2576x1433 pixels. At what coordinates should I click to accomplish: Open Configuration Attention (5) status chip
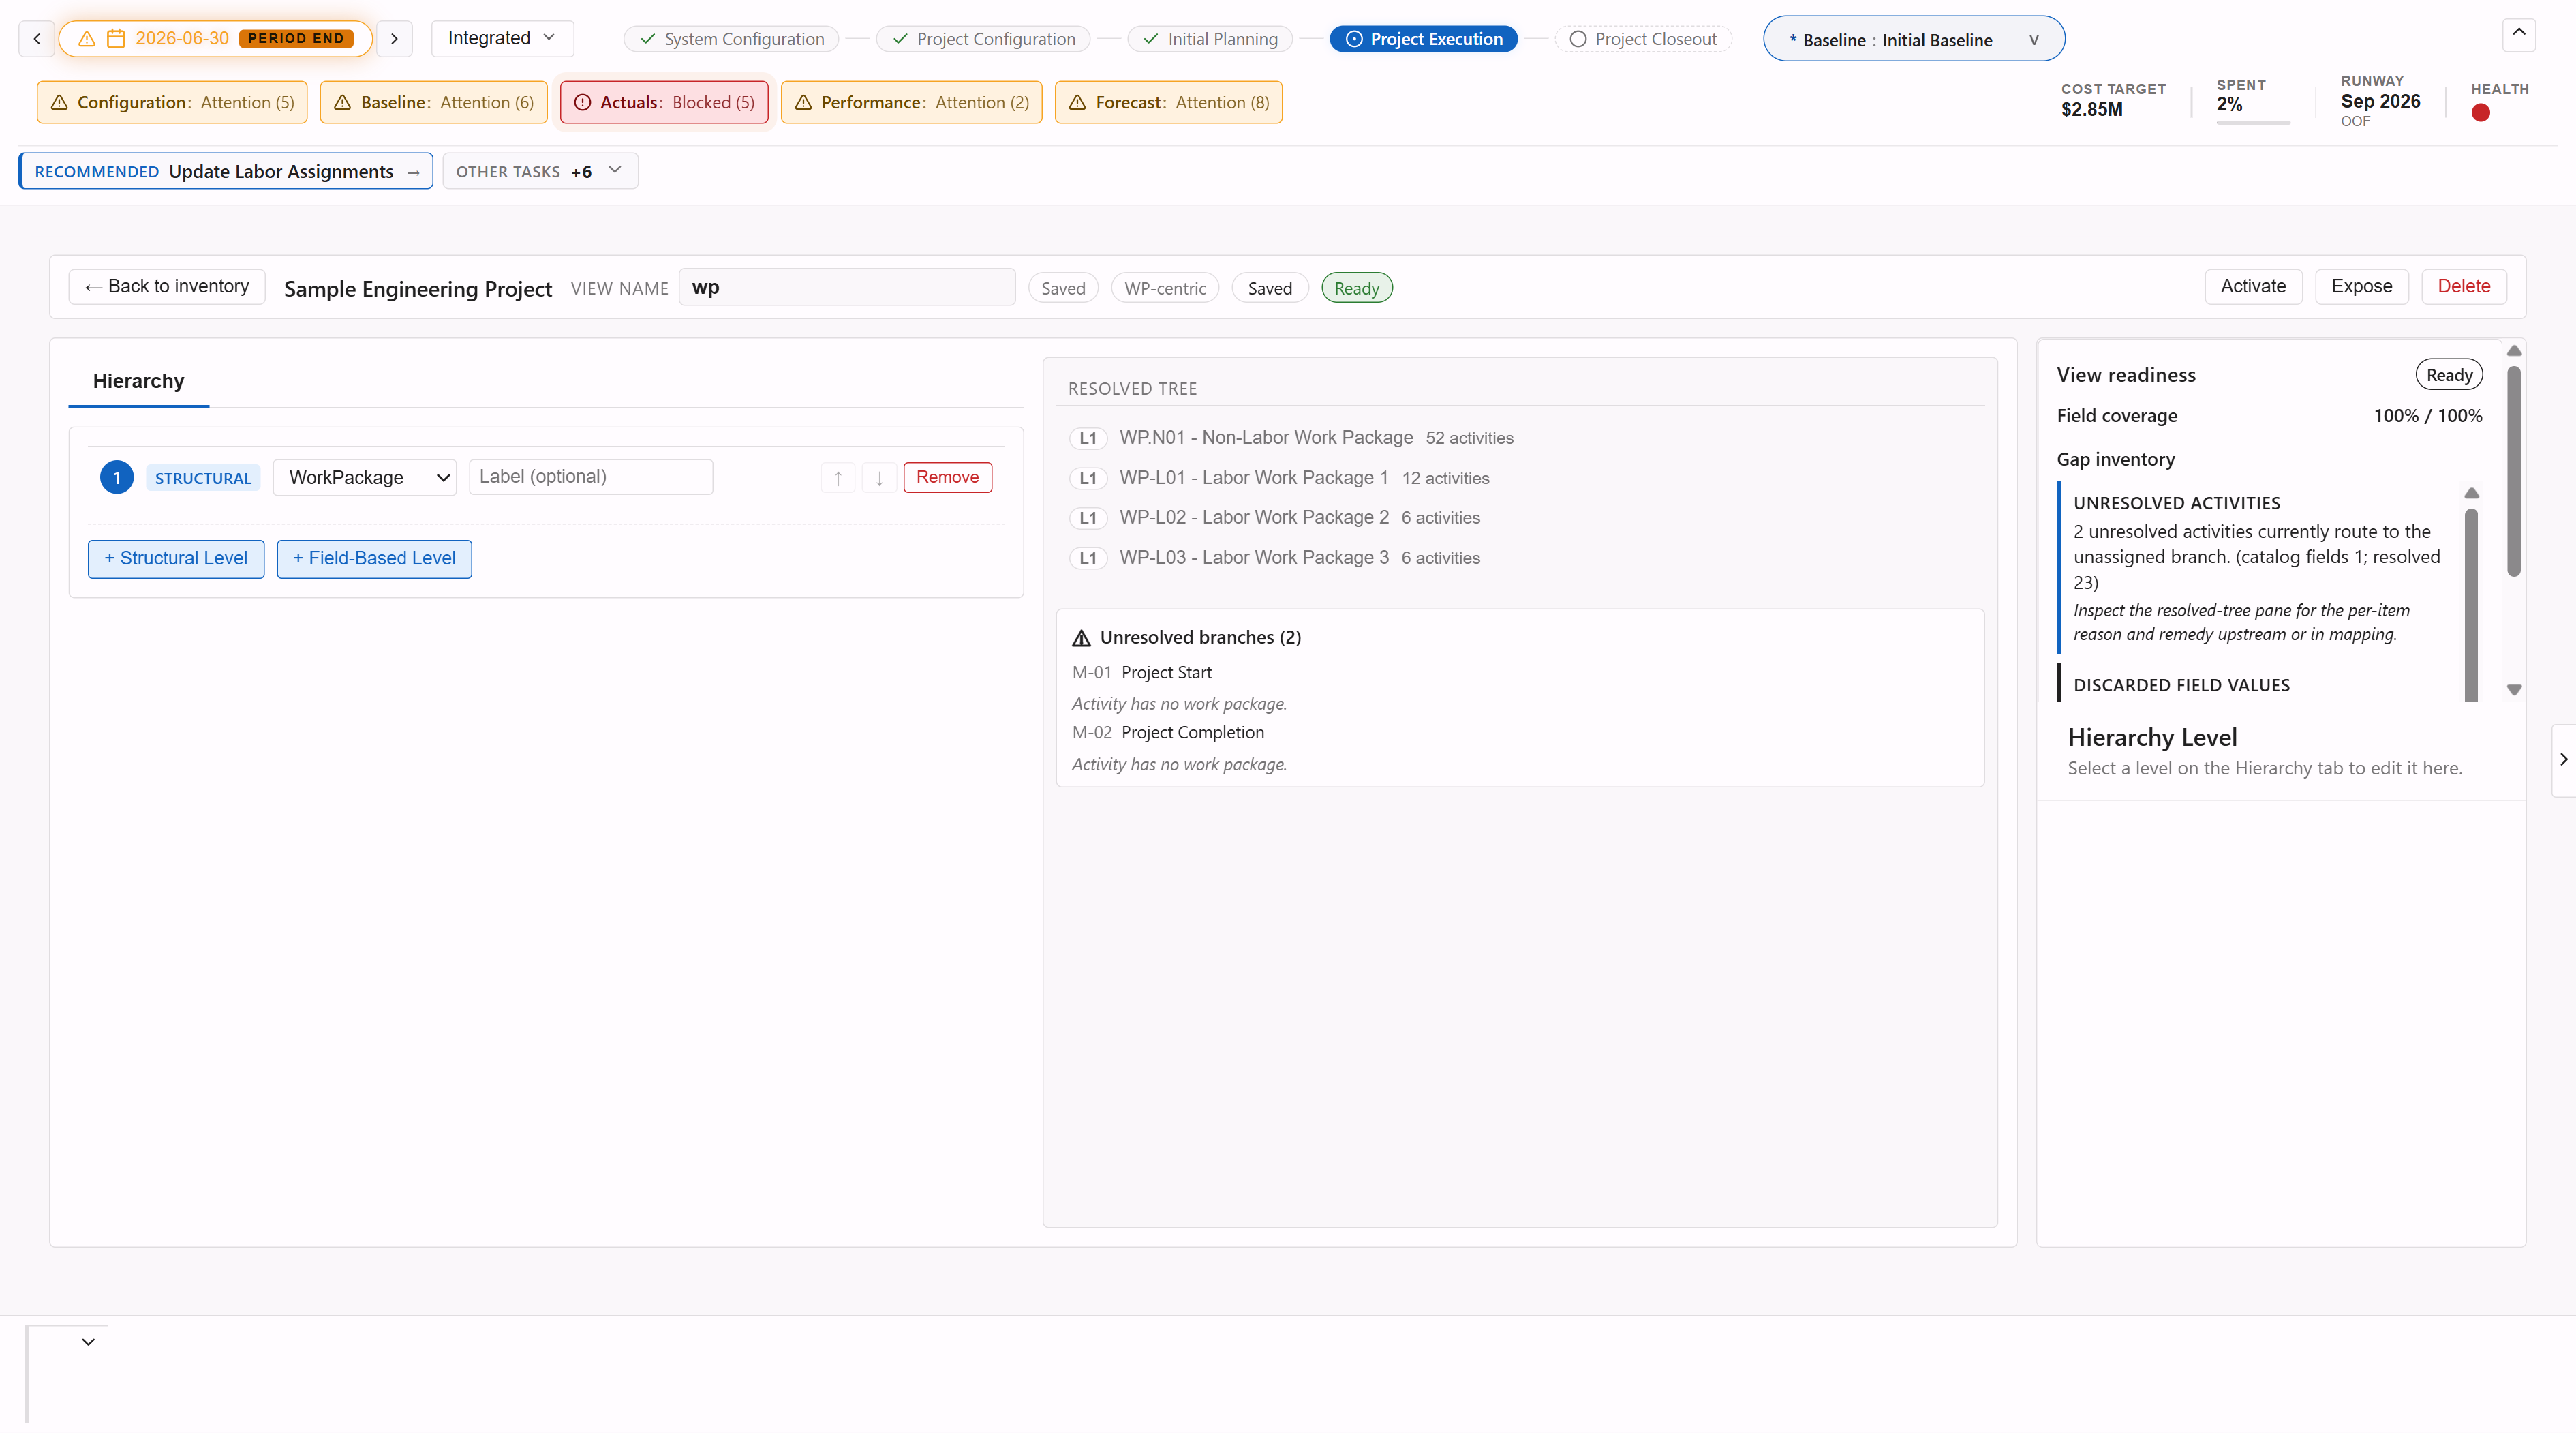[172, 102]
